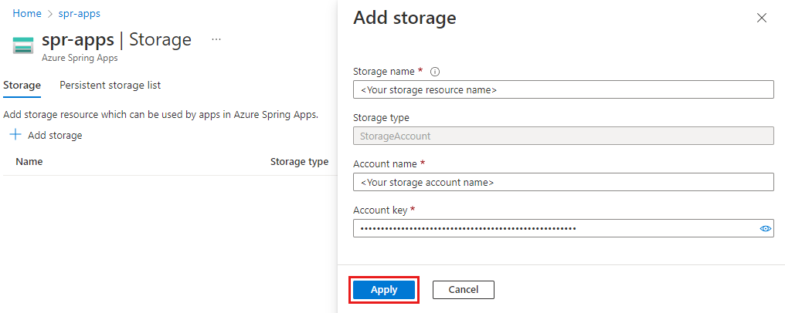Click inside the Account key field
The height and width of the screenshot is (313, 785).
click(x=556, y=228)
